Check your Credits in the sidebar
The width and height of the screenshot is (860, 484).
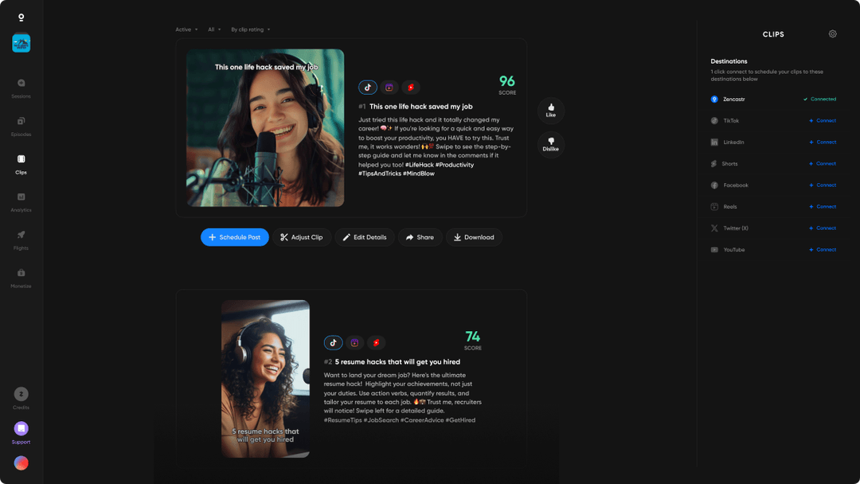(21, 396)
